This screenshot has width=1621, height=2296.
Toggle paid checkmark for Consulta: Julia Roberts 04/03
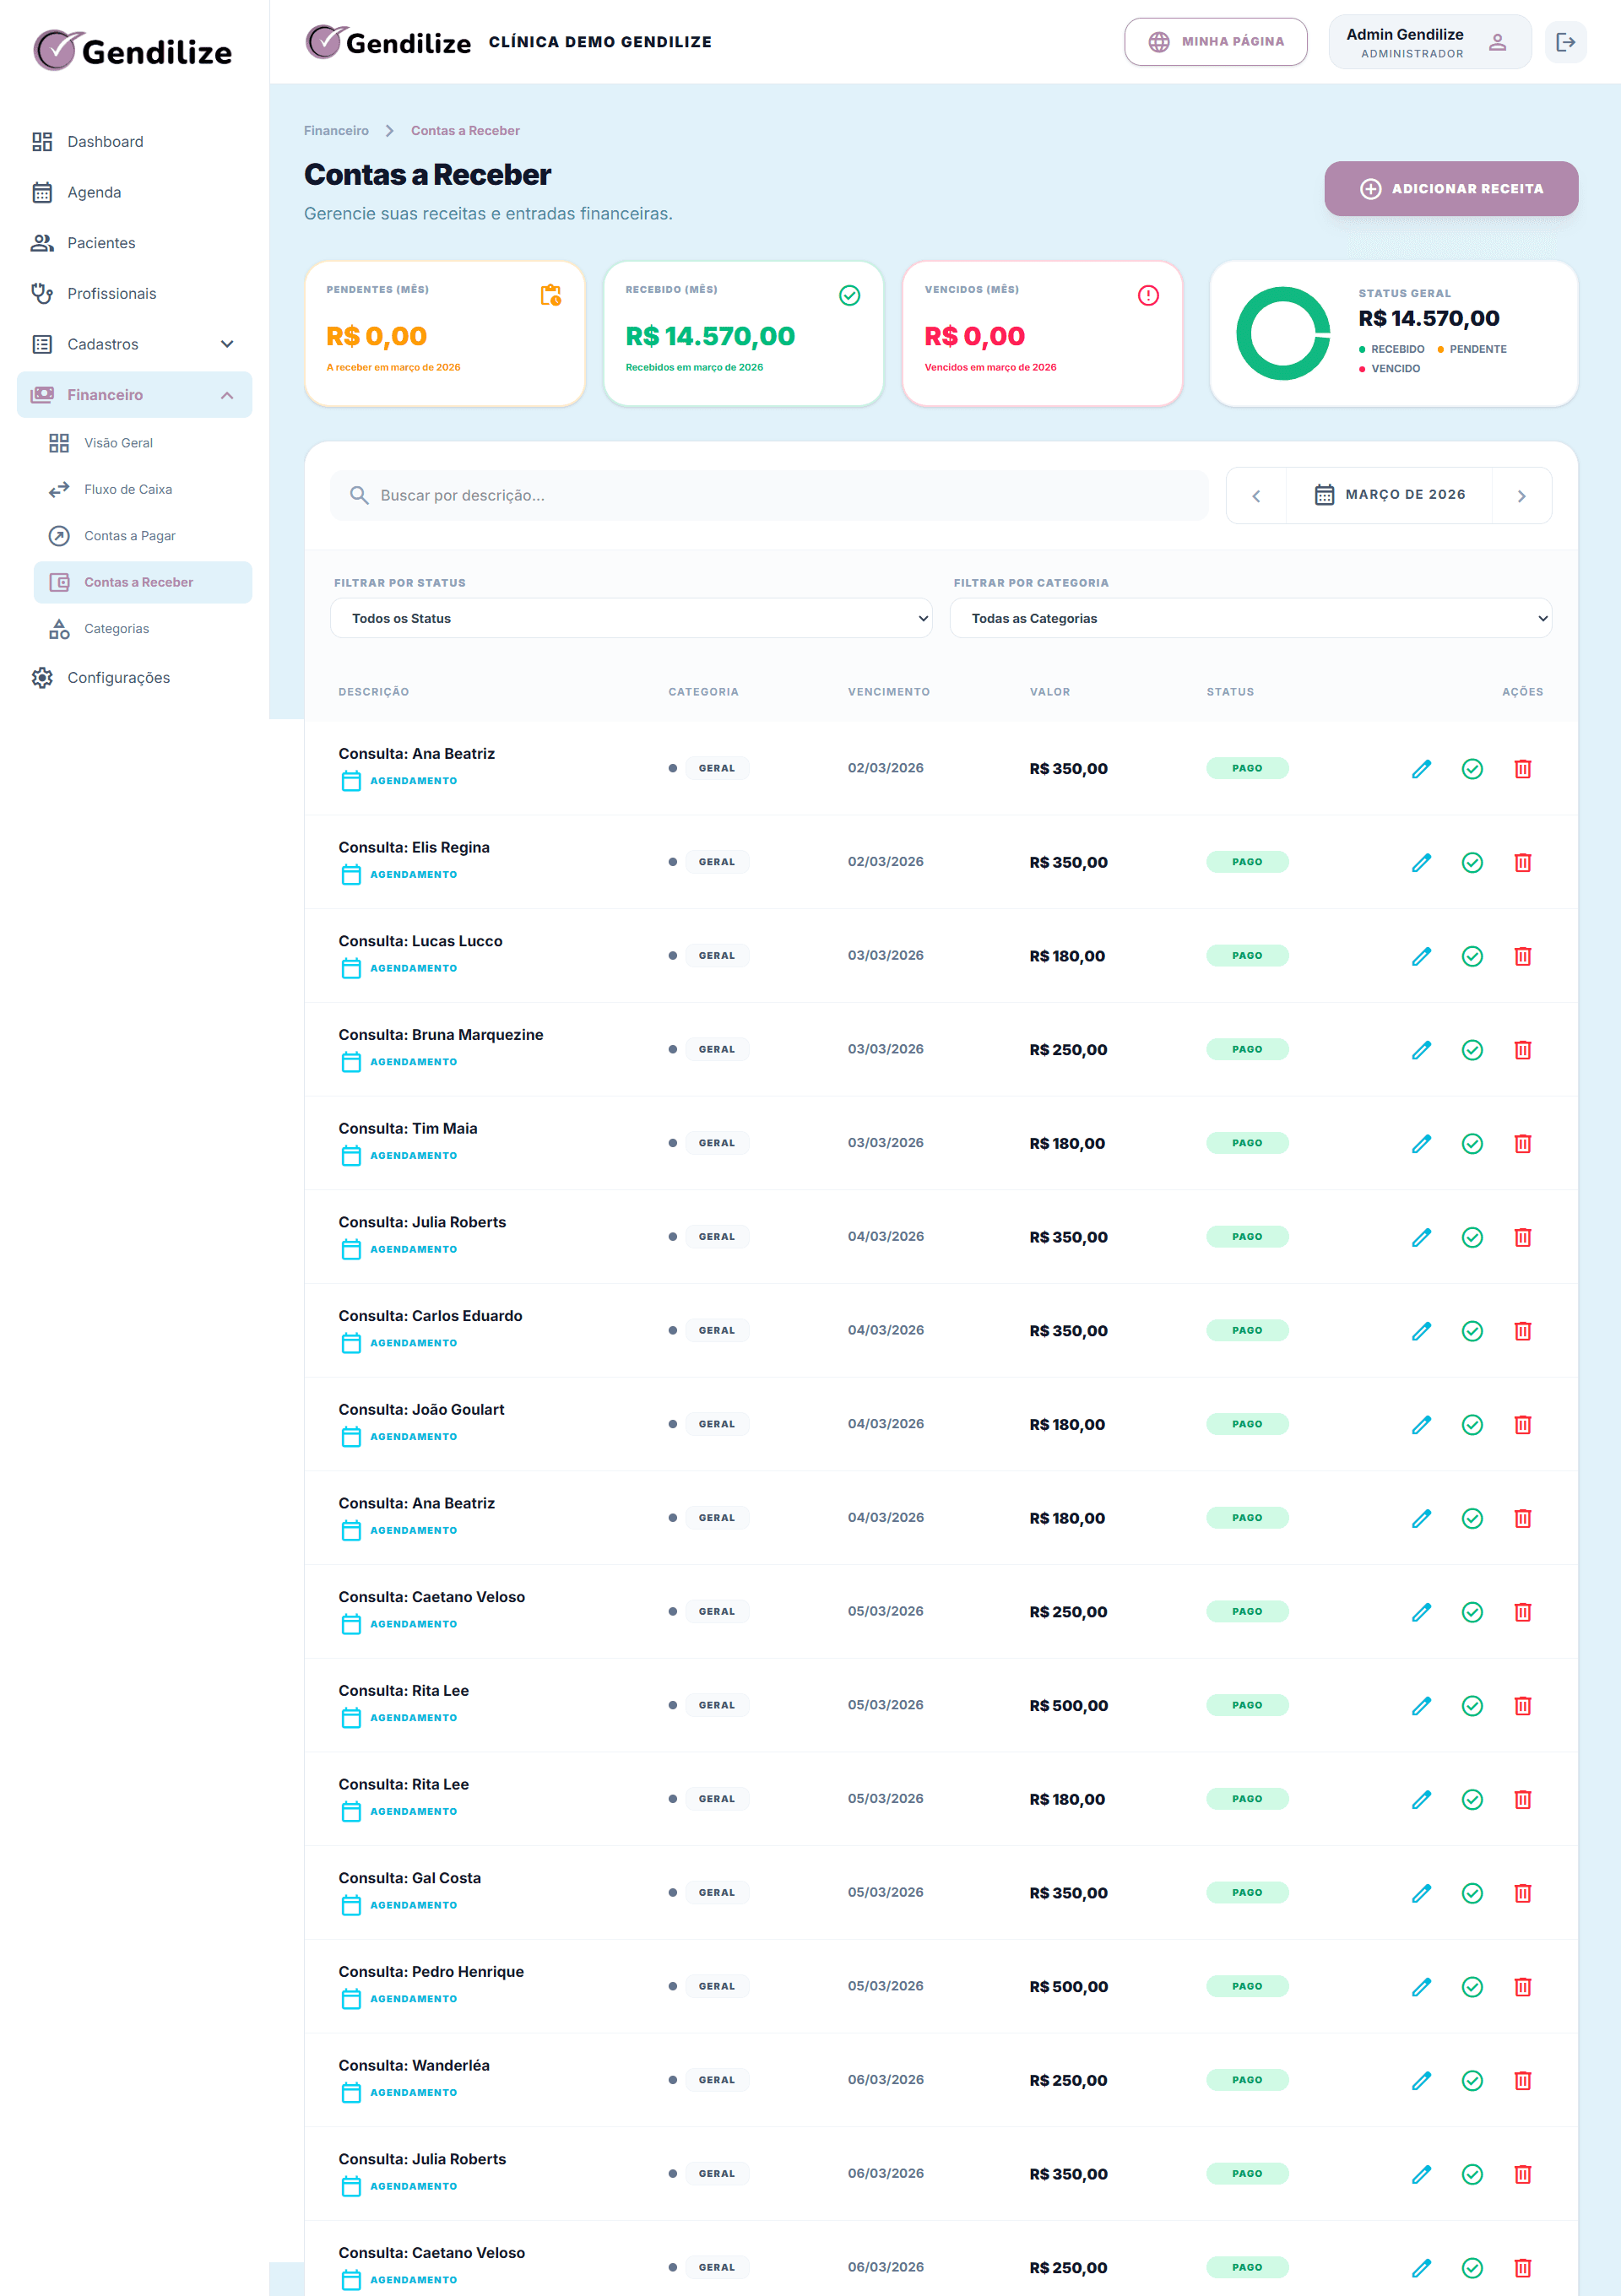(x=1472, y=1237)
